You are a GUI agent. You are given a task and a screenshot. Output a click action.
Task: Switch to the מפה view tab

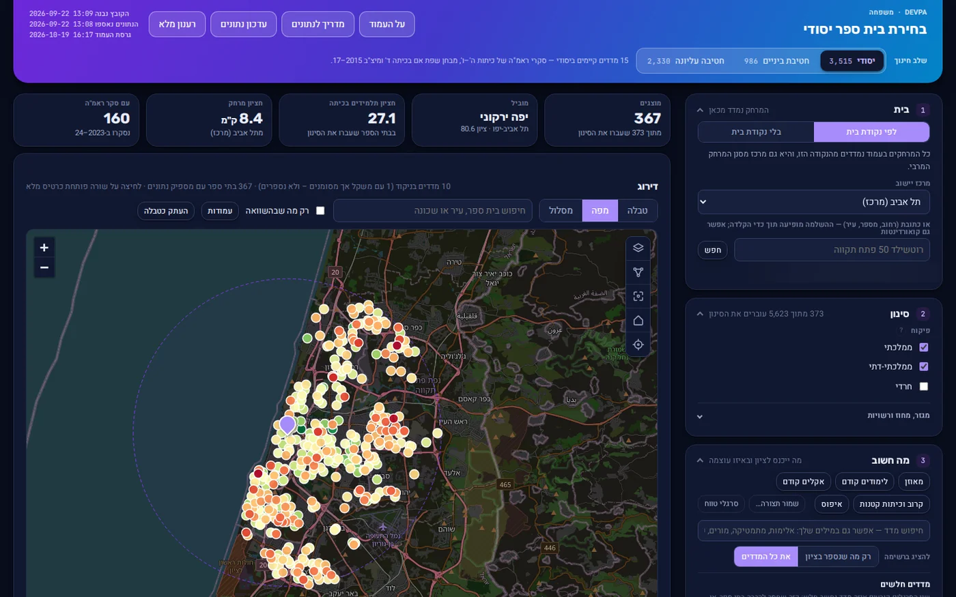pos(600,211)
